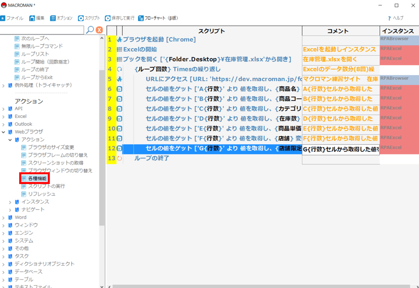
Task: Click comment 在庫管理.xlsxを開く
Action: click(341, 59)
